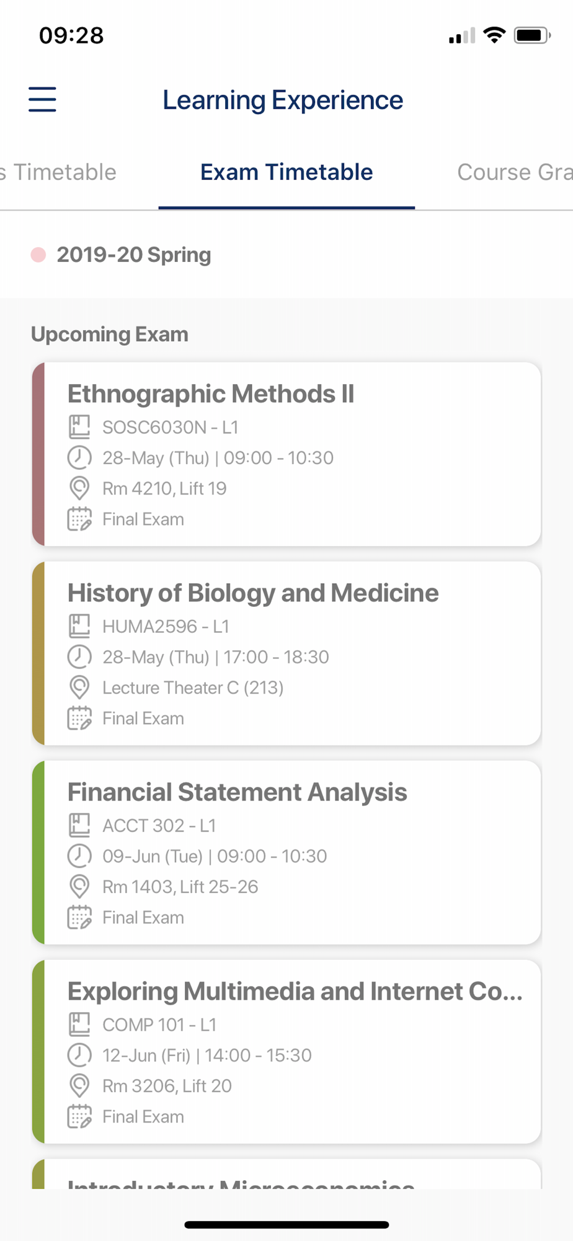Tap location pin beside Lecture Theater C
This screenshot has width=573, height=1241.
click(x=79, y=688)
